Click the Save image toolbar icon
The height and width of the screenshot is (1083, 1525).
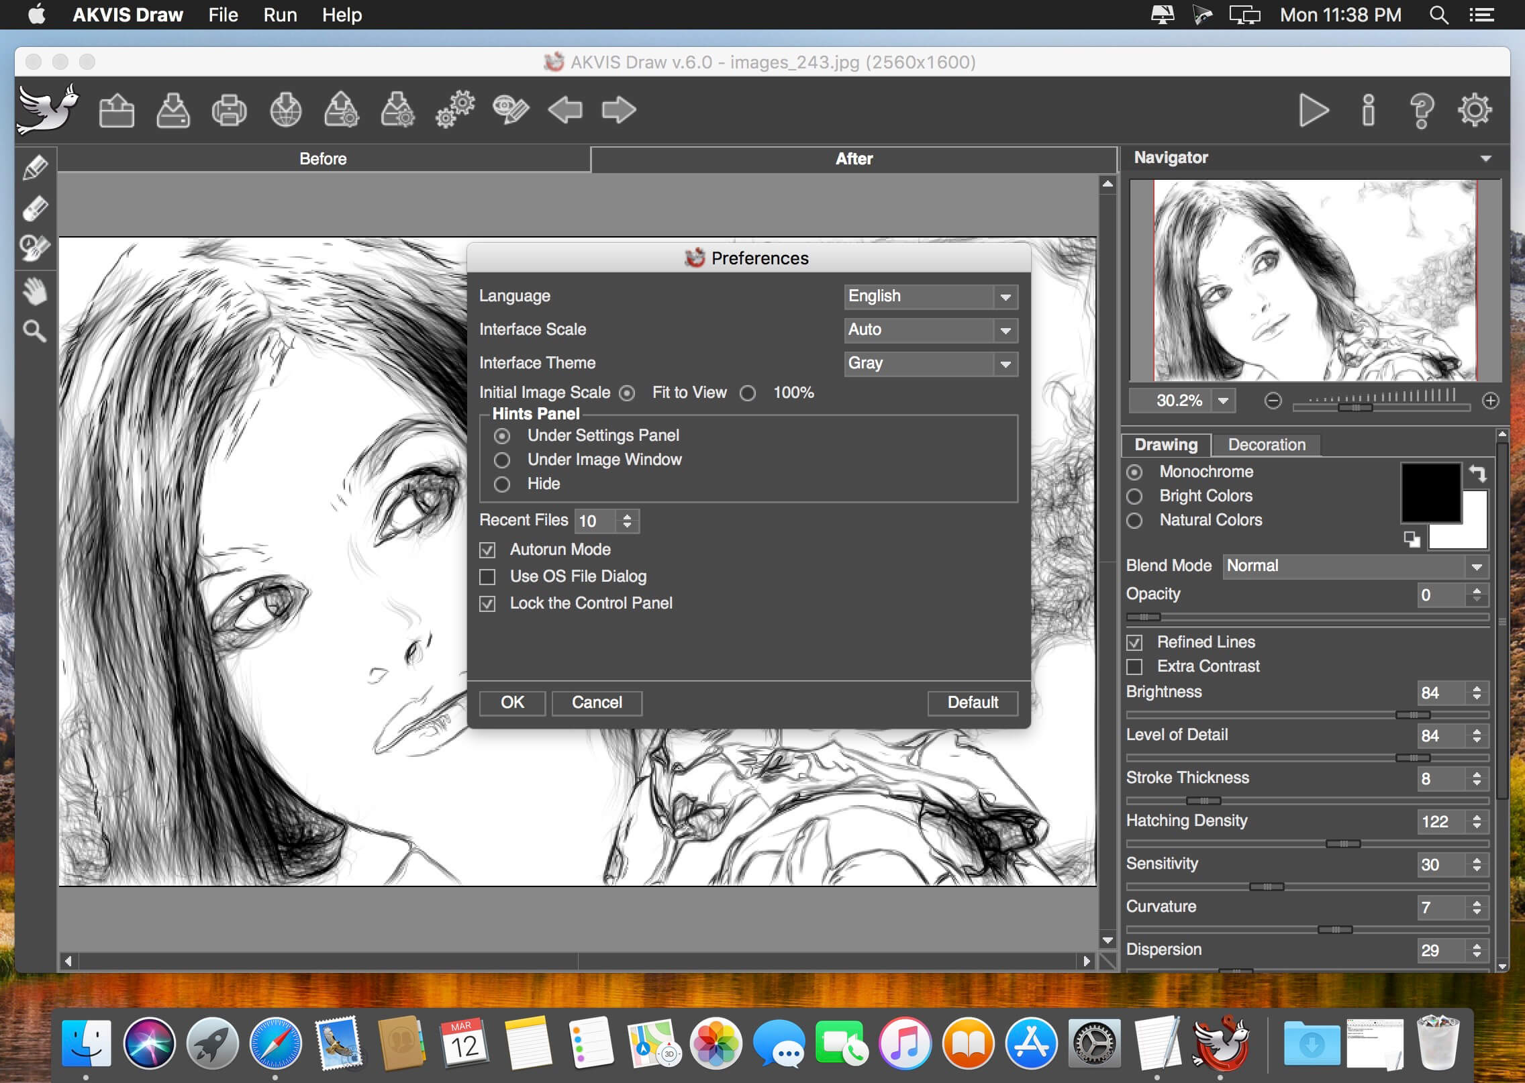[173, 110]
